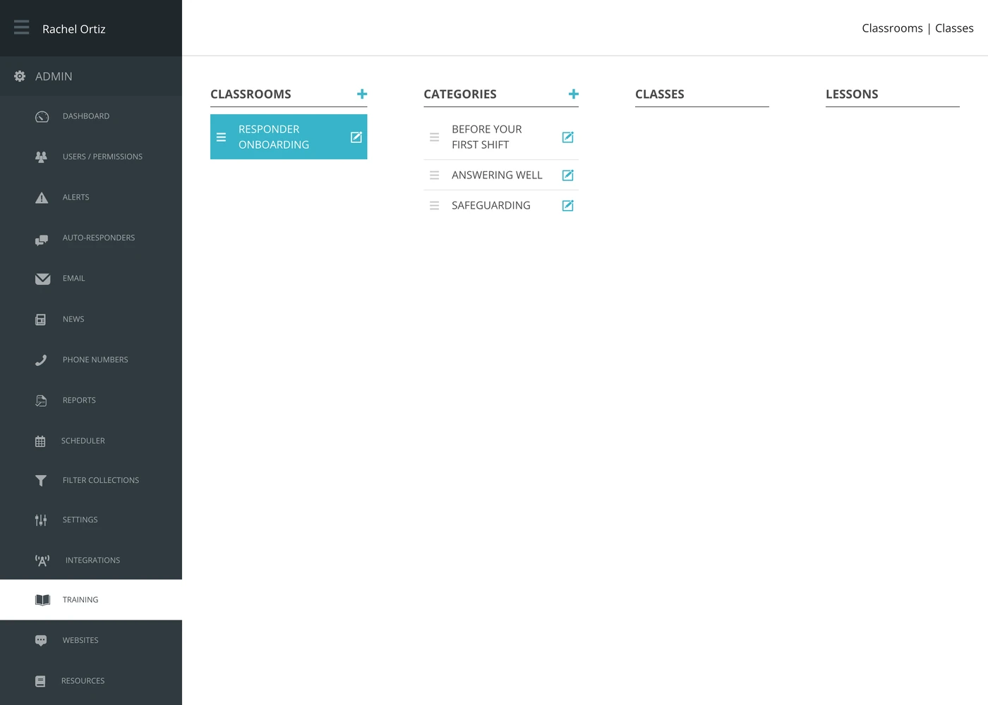Edit the Before Your First Shift category
988x705 pixels.
tap(567, 137)
